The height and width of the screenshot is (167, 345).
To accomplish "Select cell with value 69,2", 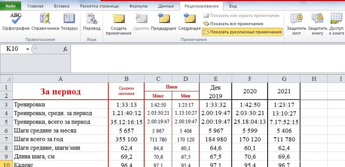I will coord(126,156).
